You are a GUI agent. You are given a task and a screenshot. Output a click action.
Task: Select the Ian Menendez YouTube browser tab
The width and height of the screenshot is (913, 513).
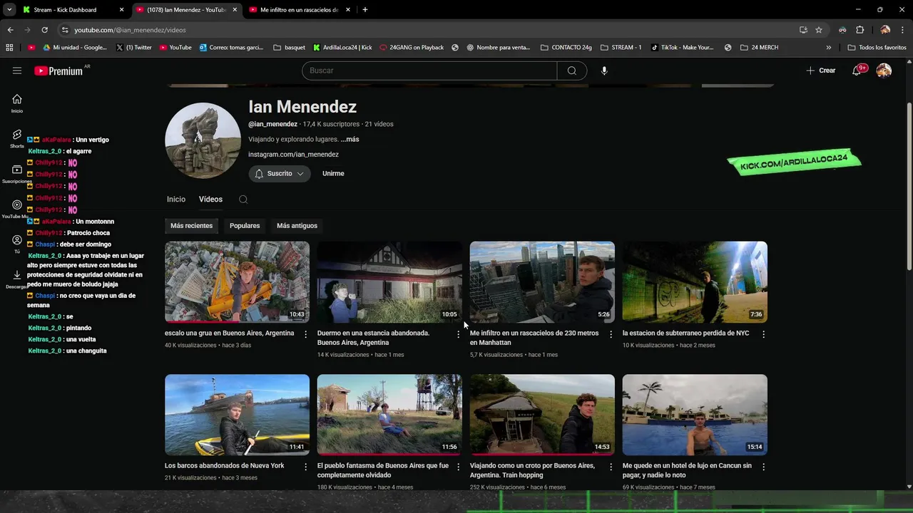click(185, 10)
